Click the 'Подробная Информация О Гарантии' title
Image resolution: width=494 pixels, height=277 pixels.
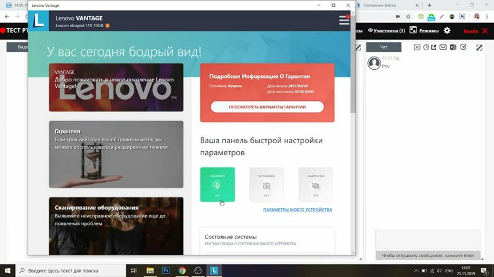coord(260,76)
